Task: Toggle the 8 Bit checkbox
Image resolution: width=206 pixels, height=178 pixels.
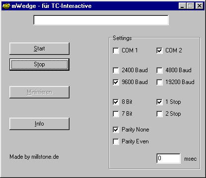Action: pos(116,102)
